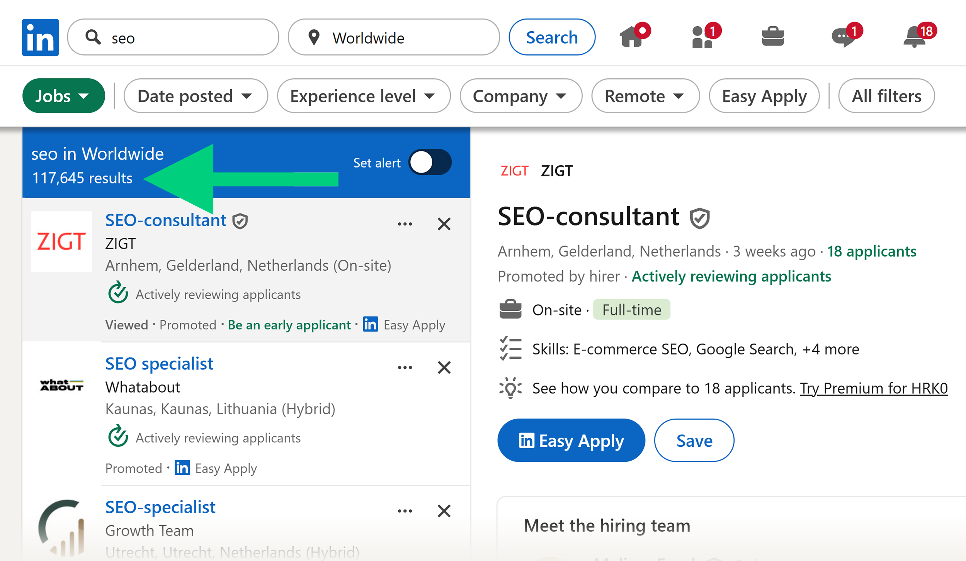This screenshot has height=561, width=966.
Task: Click the blue Easy Apply button
Action: coord(571,440)
